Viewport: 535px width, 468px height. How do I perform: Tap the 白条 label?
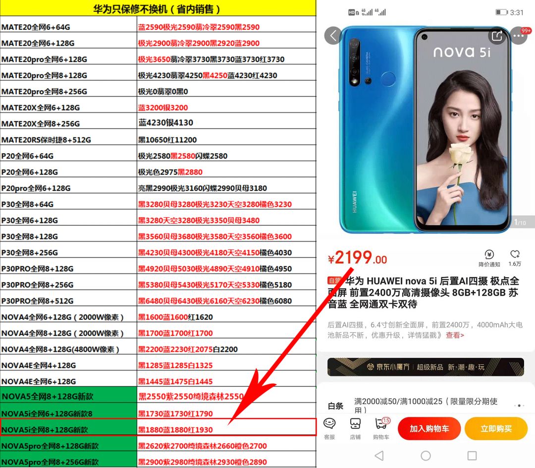coord(335,406)
